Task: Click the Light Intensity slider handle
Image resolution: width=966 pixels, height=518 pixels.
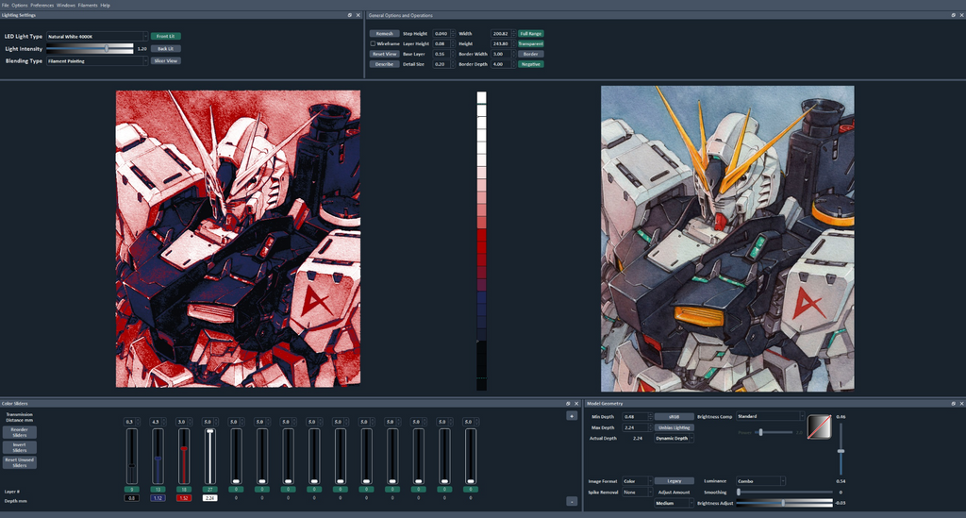Action: (107, 48)
